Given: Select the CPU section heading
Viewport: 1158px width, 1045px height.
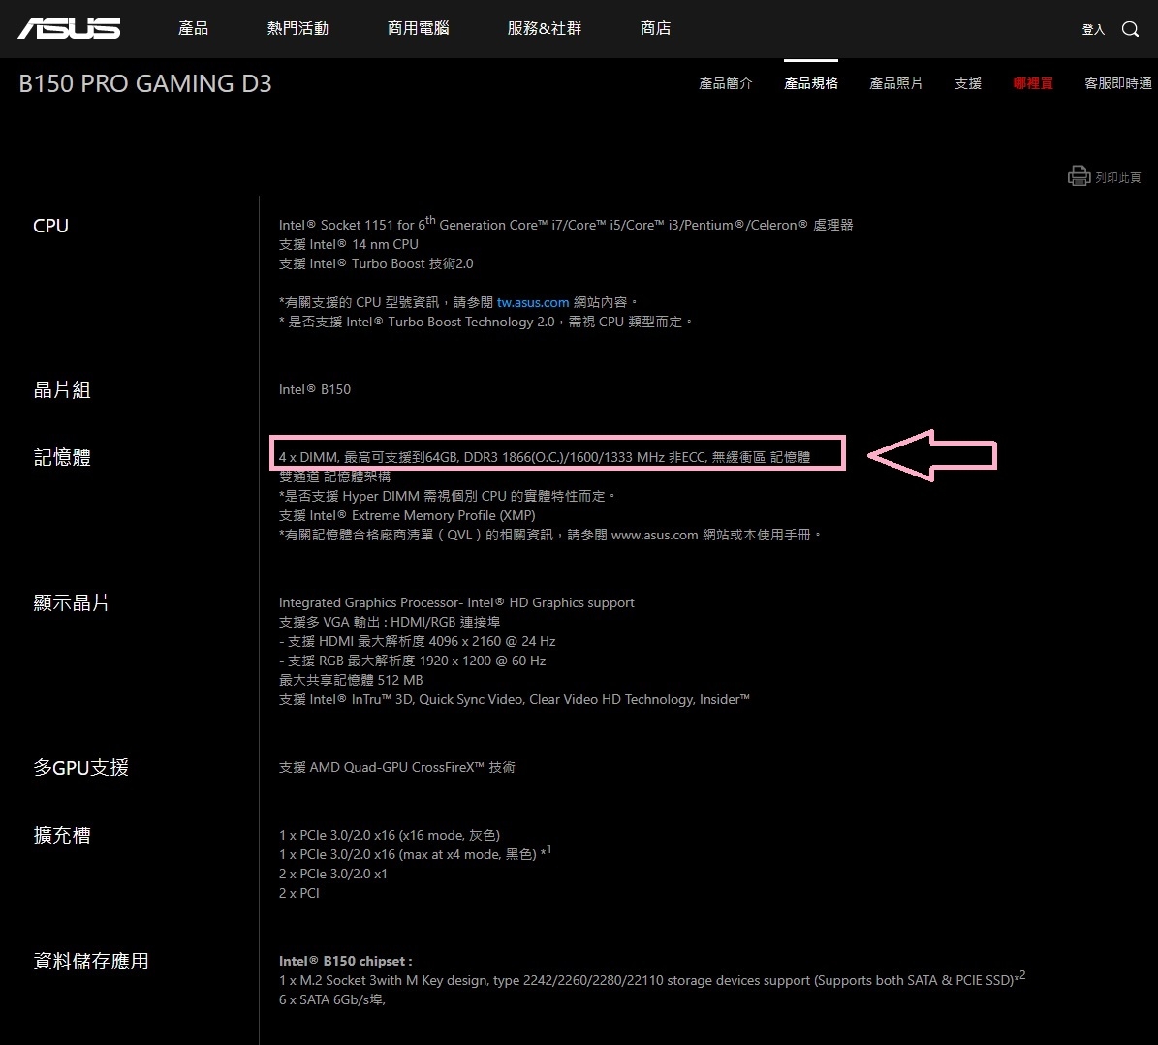Looking at the screenshot, I should tap(51, 226).
